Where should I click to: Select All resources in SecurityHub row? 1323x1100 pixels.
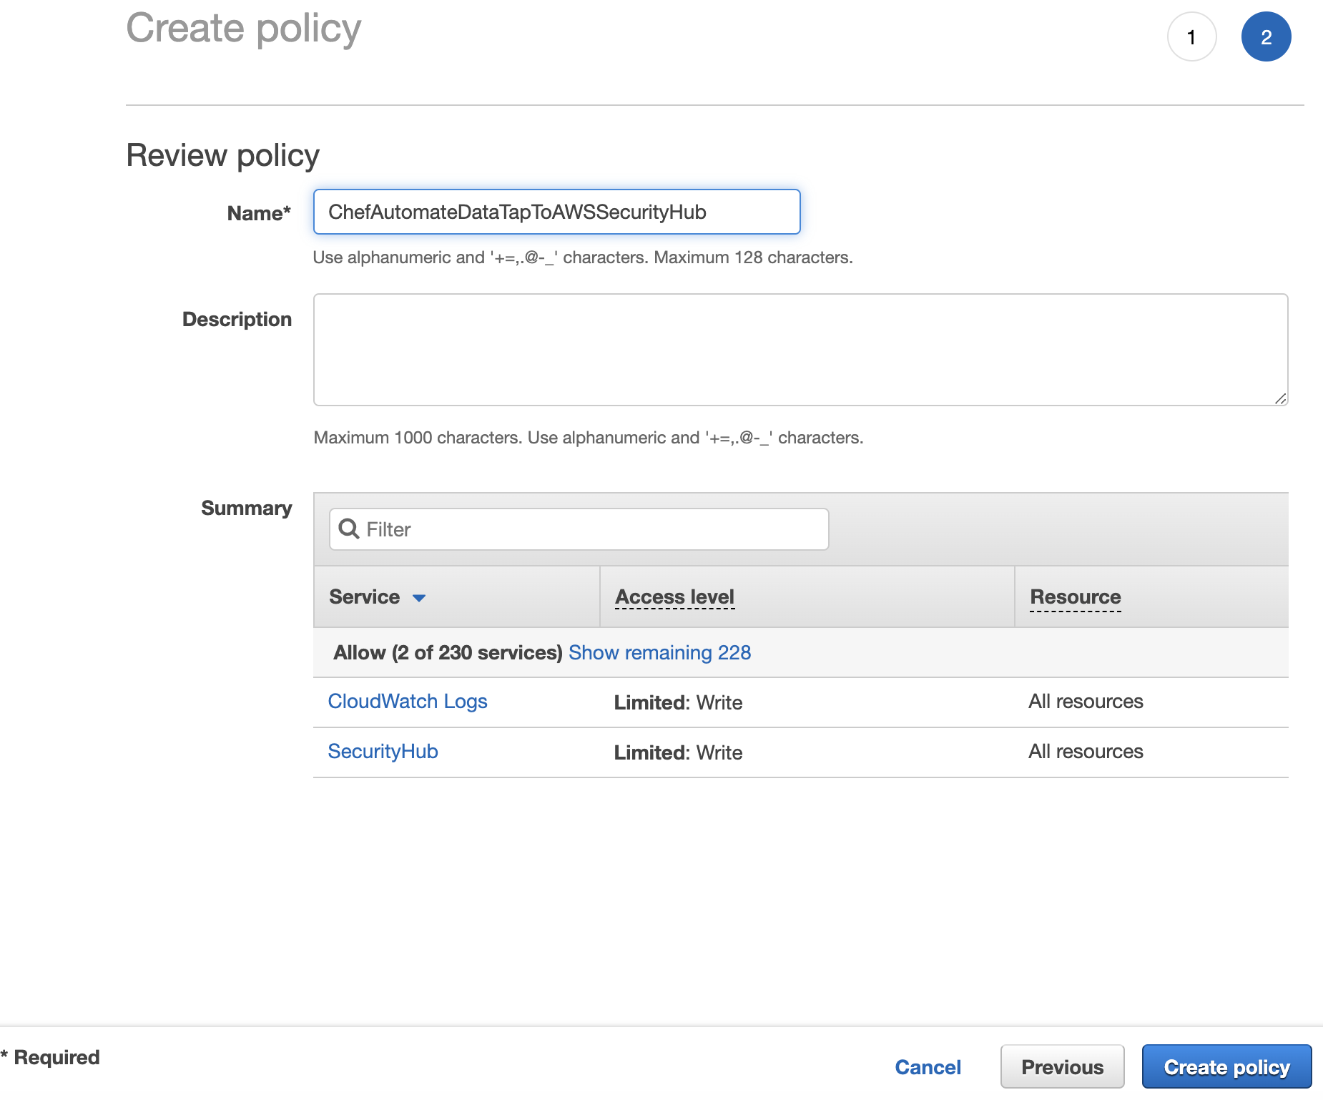coord(1086,751)
